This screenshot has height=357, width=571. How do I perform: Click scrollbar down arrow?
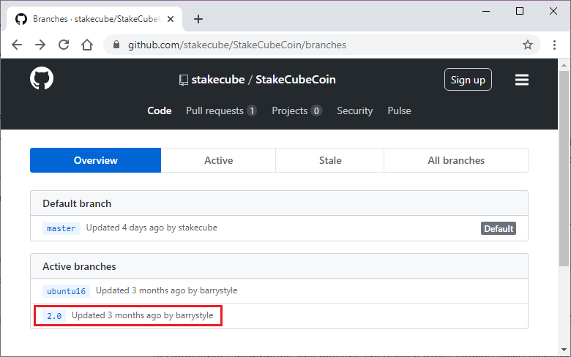click(564, 350)
